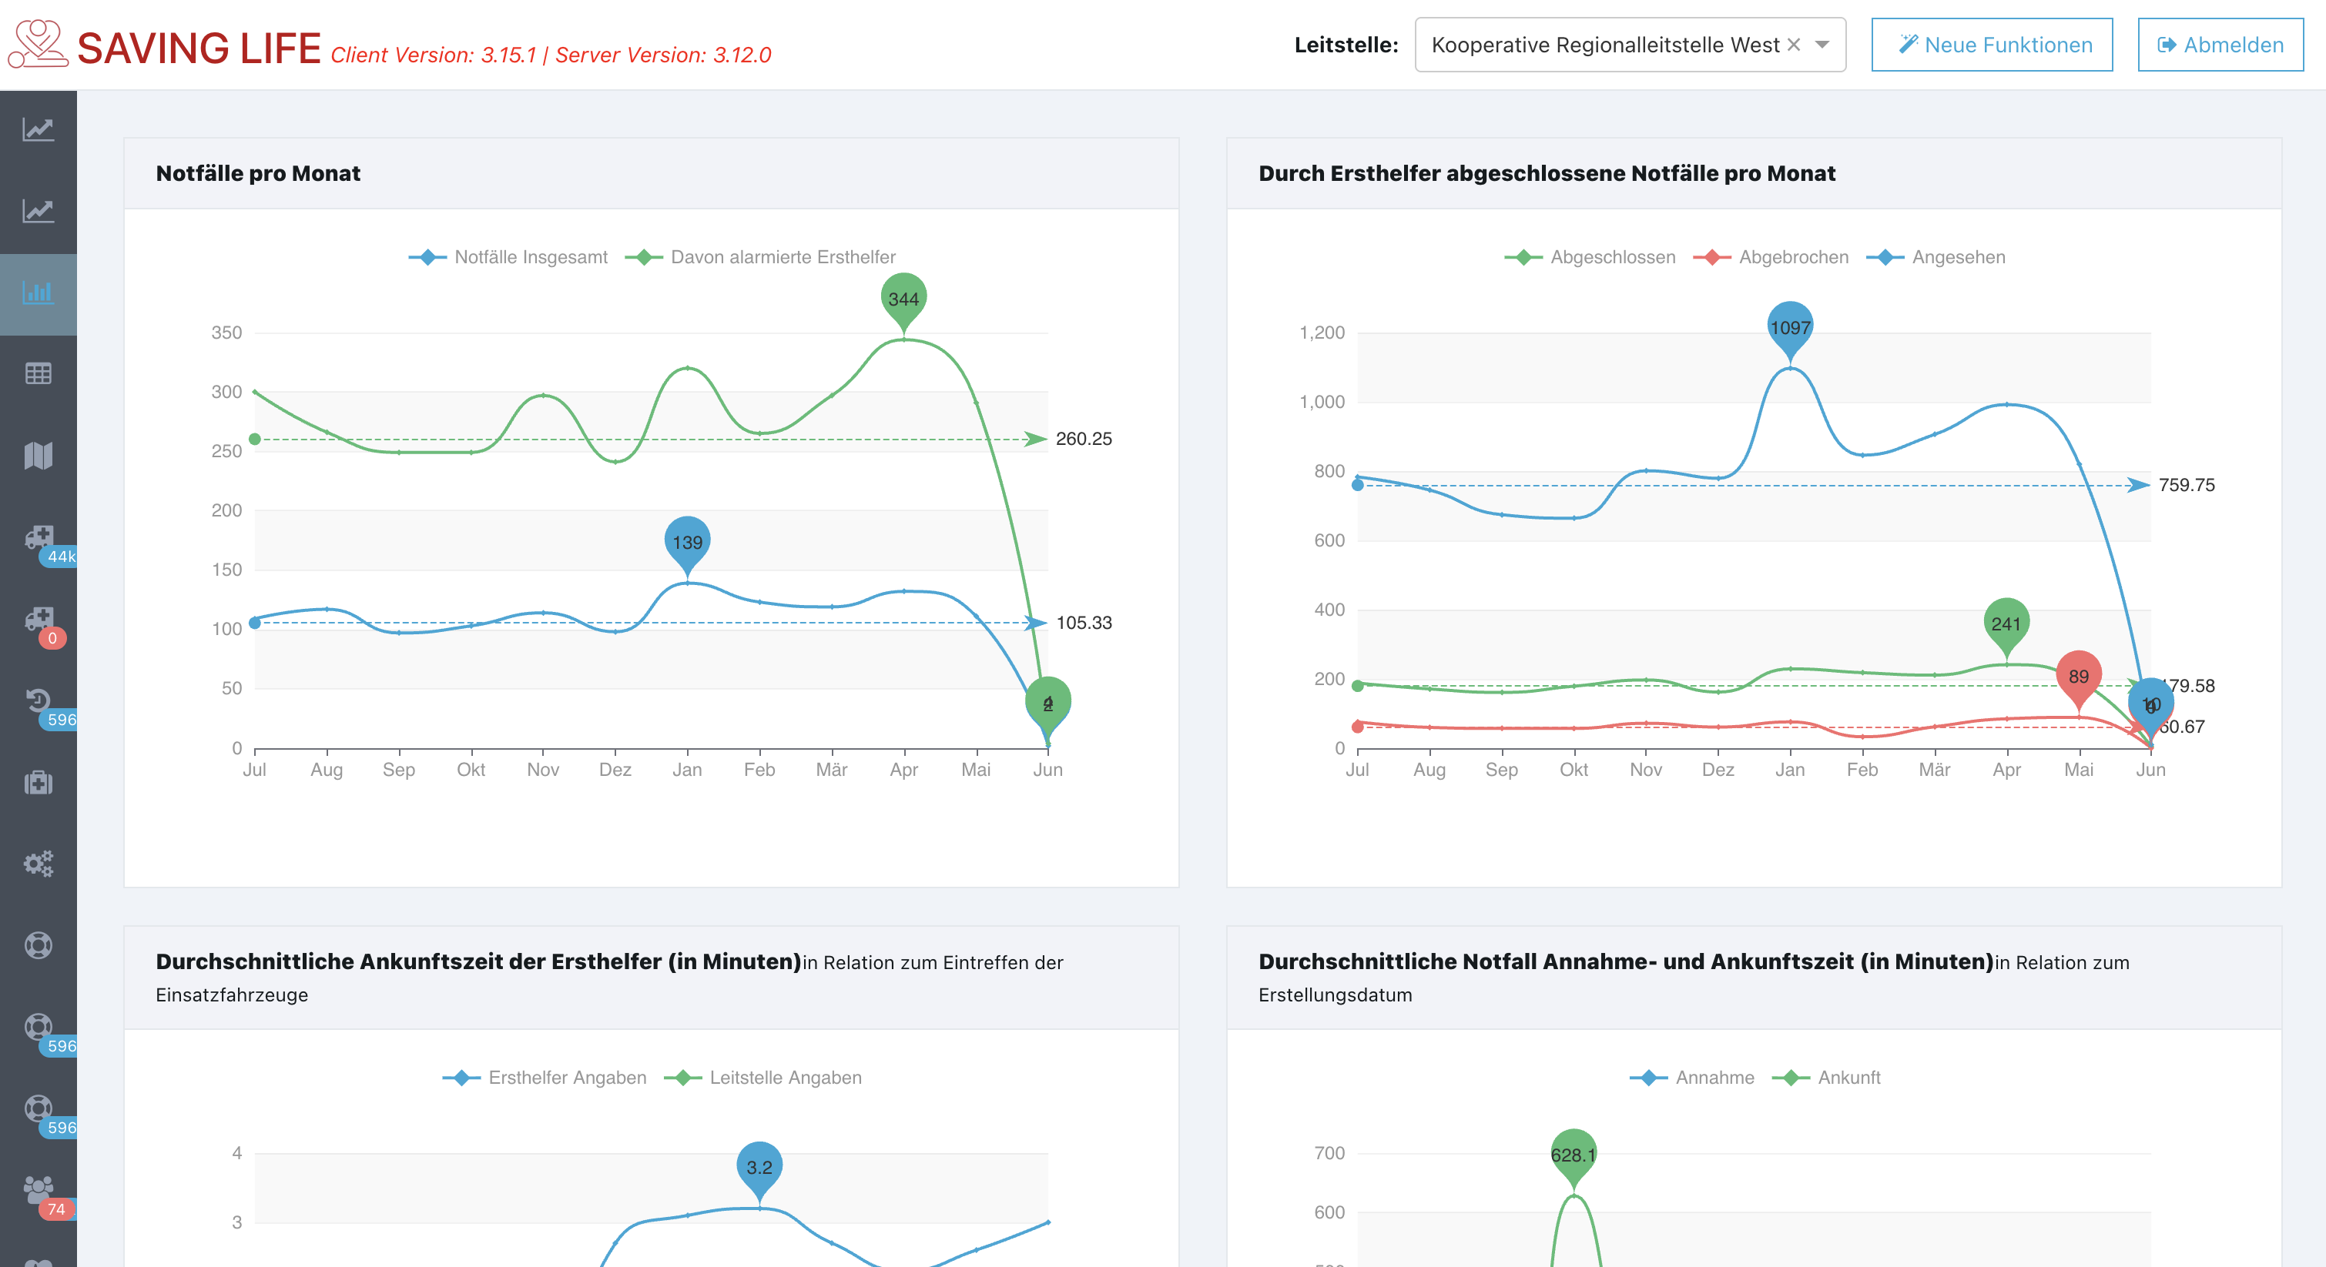Open the gears settings sidebar icon
Viewport: 2326px width, 1267px height.
[x=38, y=864]
